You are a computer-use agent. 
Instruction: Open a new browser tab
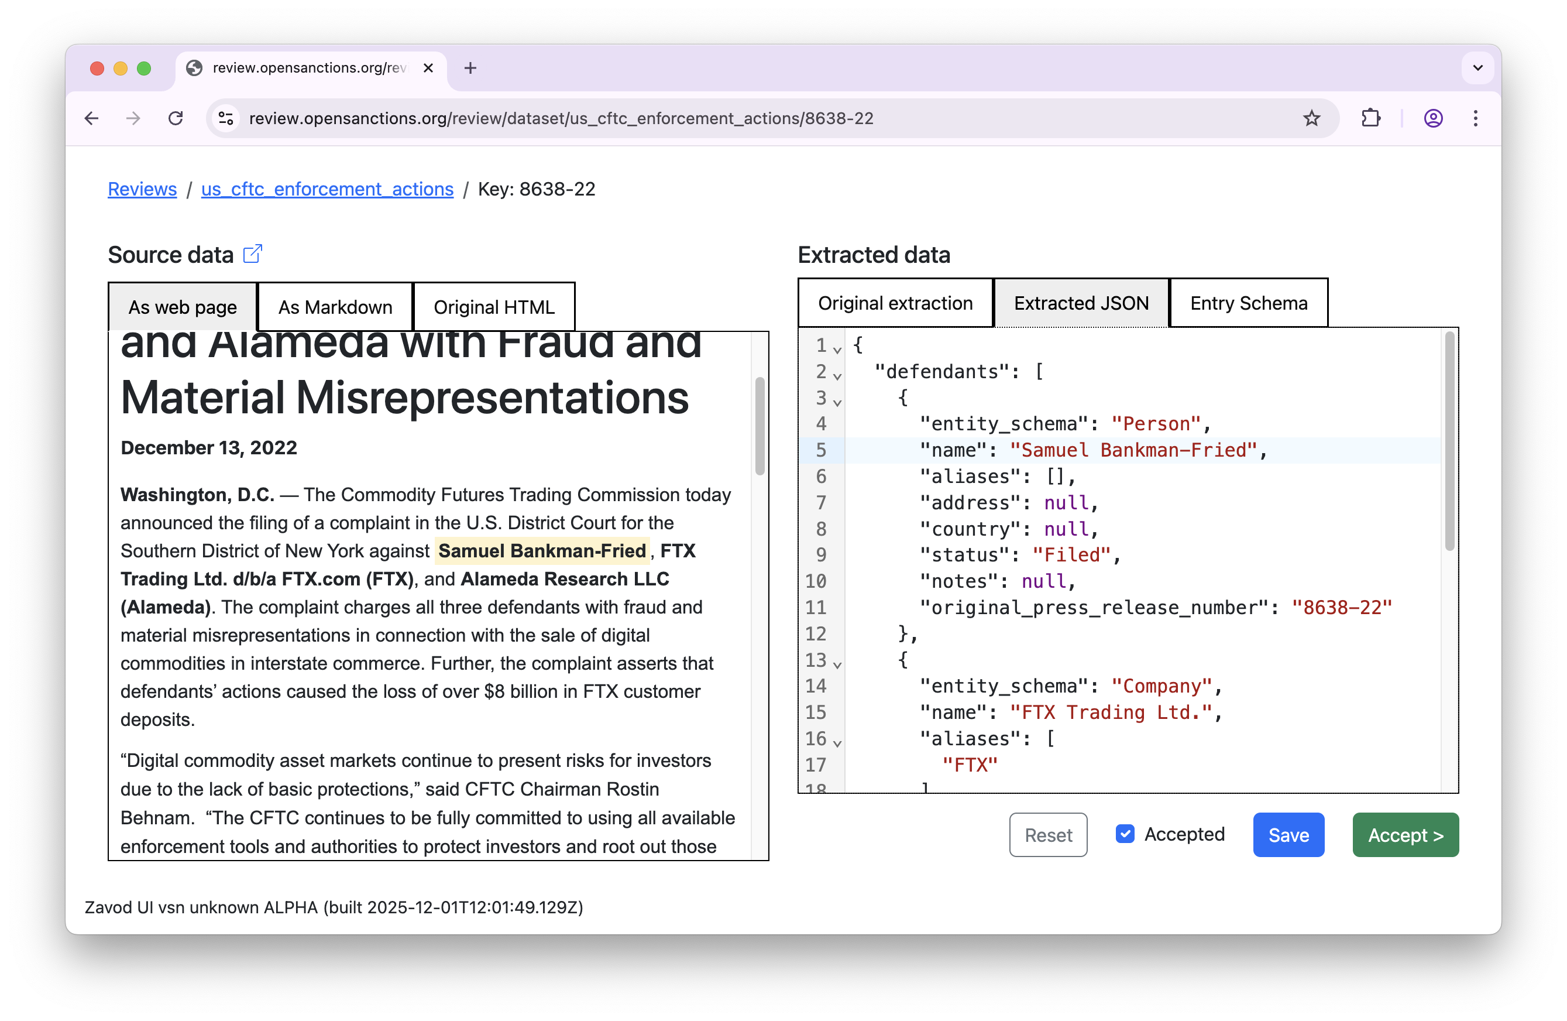click(x=470, y=68)
